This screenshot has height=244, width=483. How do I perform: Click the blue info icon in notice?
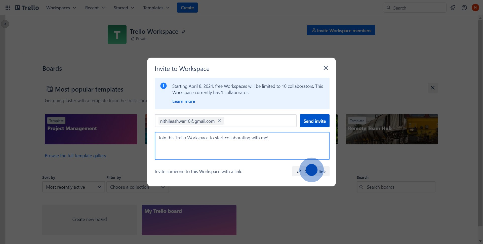pyautogui.click(x=164, y=86)
